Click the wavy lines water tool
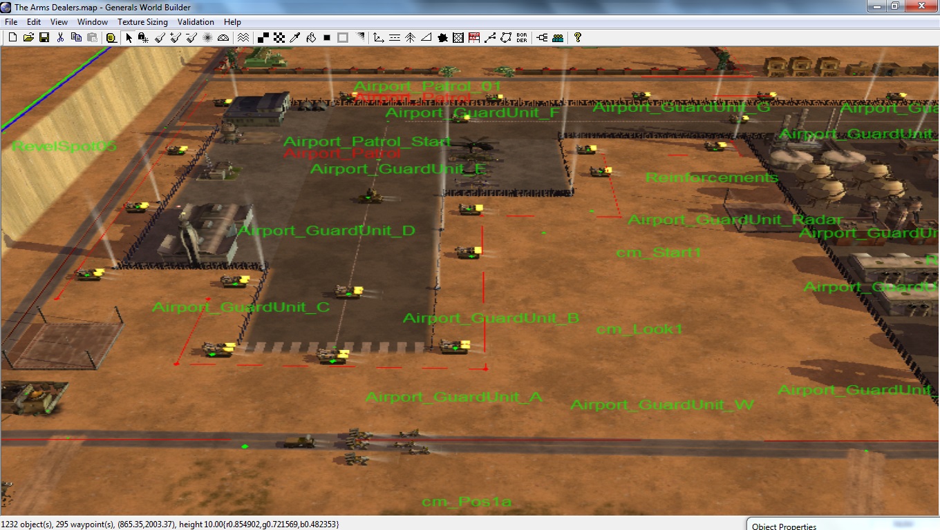The width and height of the screenshot is (940, 530). [x=243, y=38]
